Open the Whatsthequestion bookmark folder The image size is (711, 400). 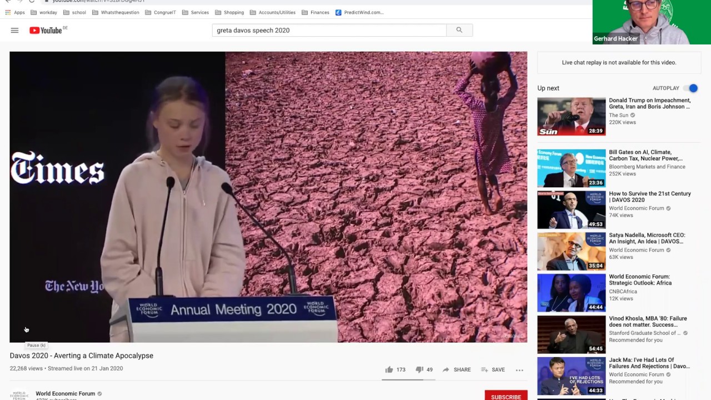(x=116, y=12)
